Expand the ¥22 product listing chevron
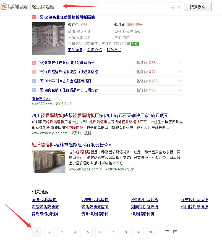222x245 pixels. (x=180, y=72)
